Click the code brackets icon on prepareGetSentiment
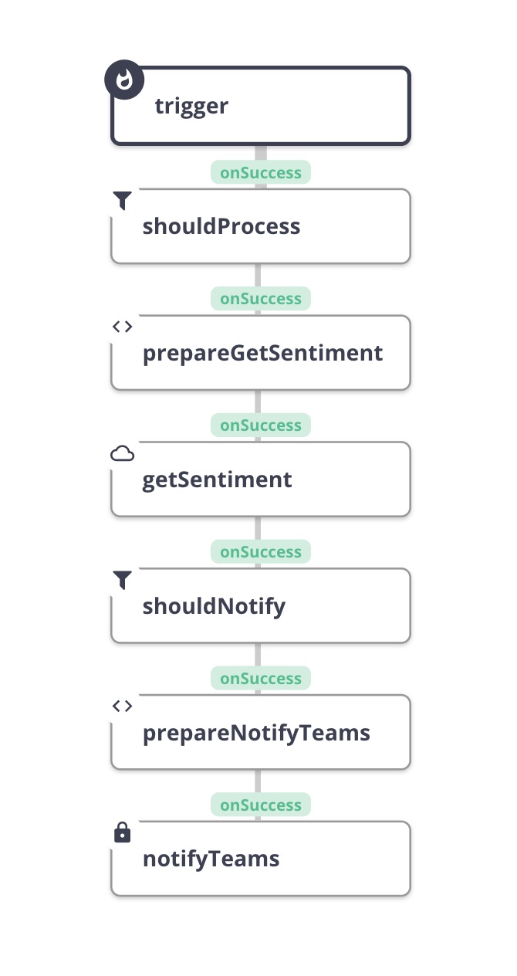517x976 pixels. pos(122,327)
